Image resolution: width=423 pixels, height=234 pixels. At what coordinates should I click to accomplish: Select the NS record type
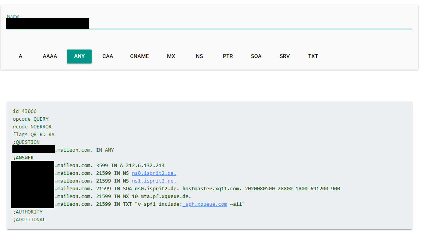(199, 56)
